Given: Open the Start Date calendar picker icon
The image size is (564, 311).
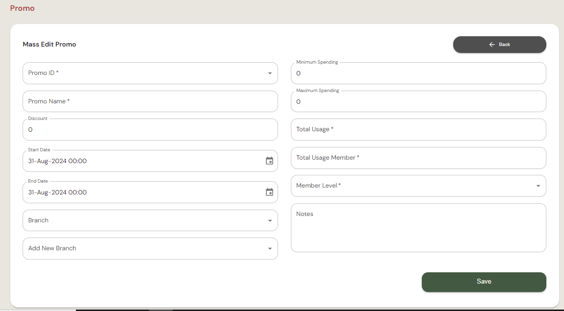Looking at the screenshot, I should point(269,161).
